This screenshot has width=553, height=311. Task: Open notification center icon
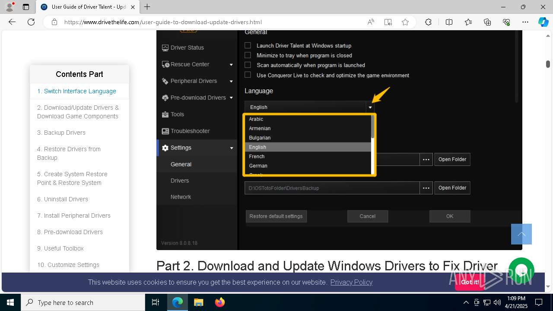[539, 302]
